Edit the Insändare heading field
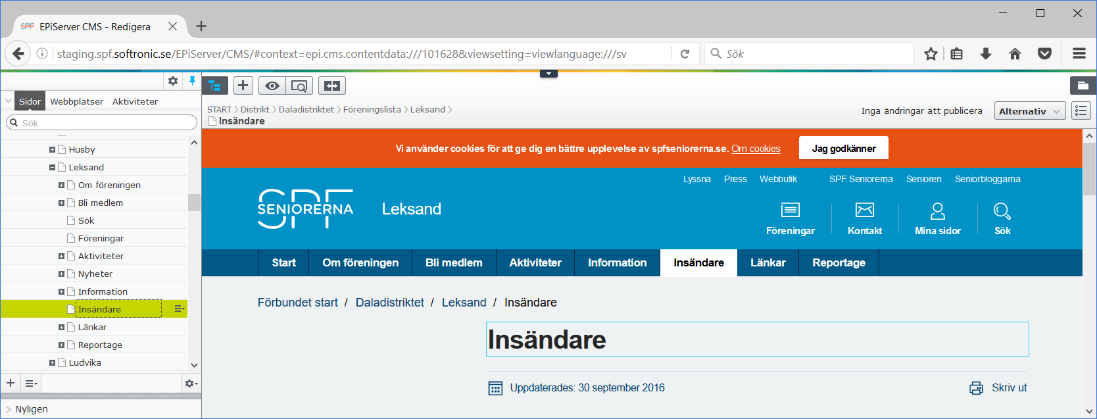 (x=758, y=339)
